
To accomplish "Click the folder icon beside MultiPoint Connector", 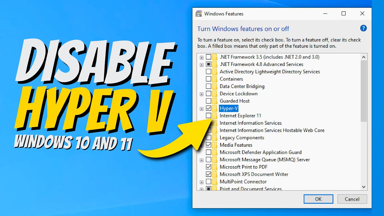I will point(214,182).
